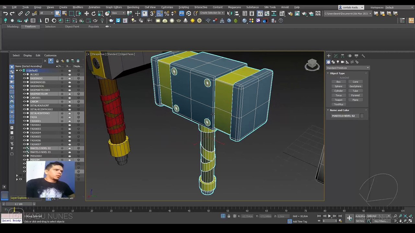Click the Quixel Bridge icon
The height and width of the screenshot is (233, 415).
[11, 221]
